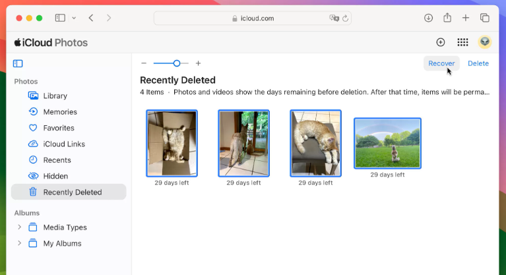
Task: Expand the My Albums group
Action: 20,243
